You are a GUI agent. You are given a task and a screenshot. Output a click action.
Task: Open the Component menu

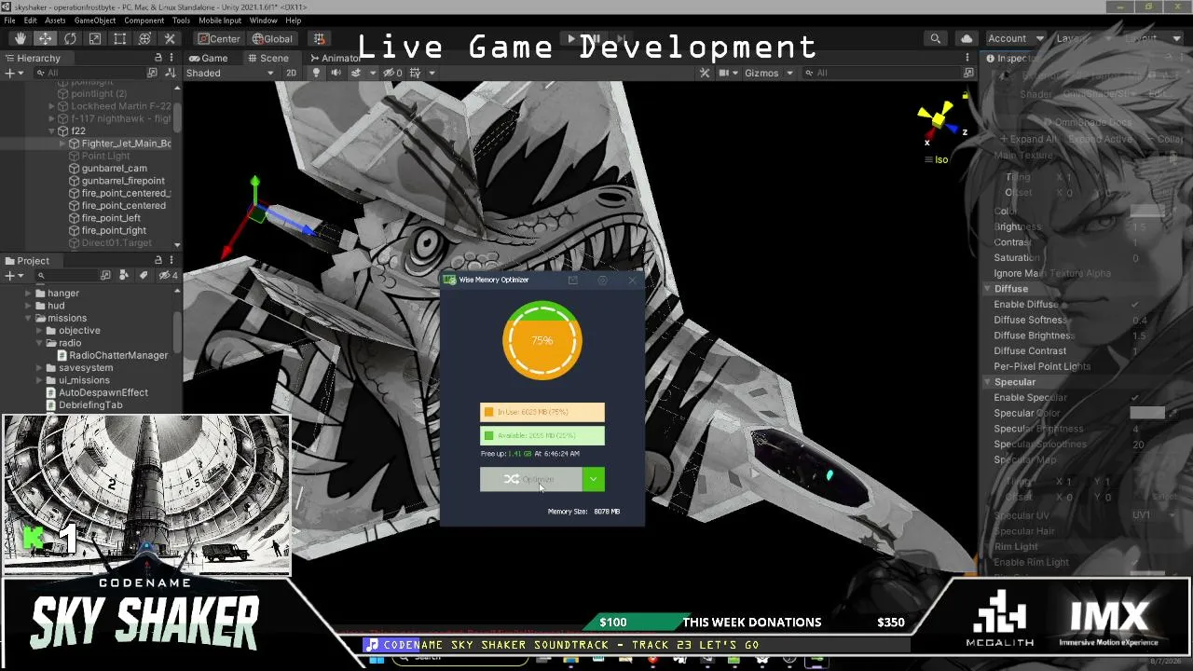[144, 21]
